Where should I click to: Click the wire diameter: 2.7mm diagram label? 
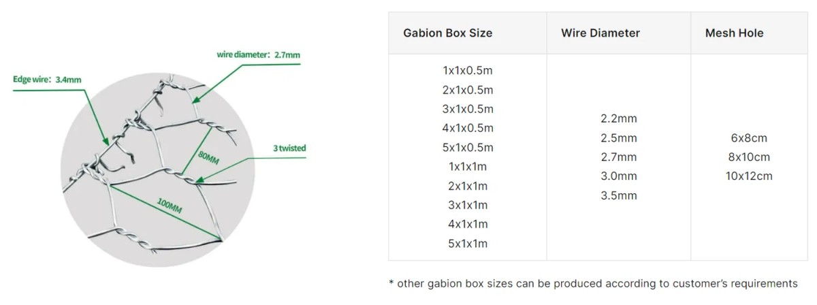(x=259, y=54)
